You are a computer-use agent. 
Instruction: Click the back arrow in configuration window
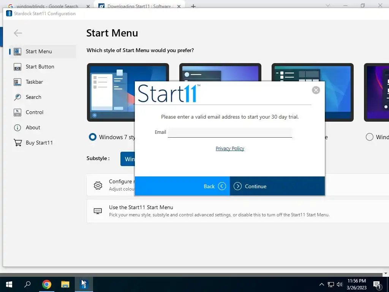pos(18,33)
